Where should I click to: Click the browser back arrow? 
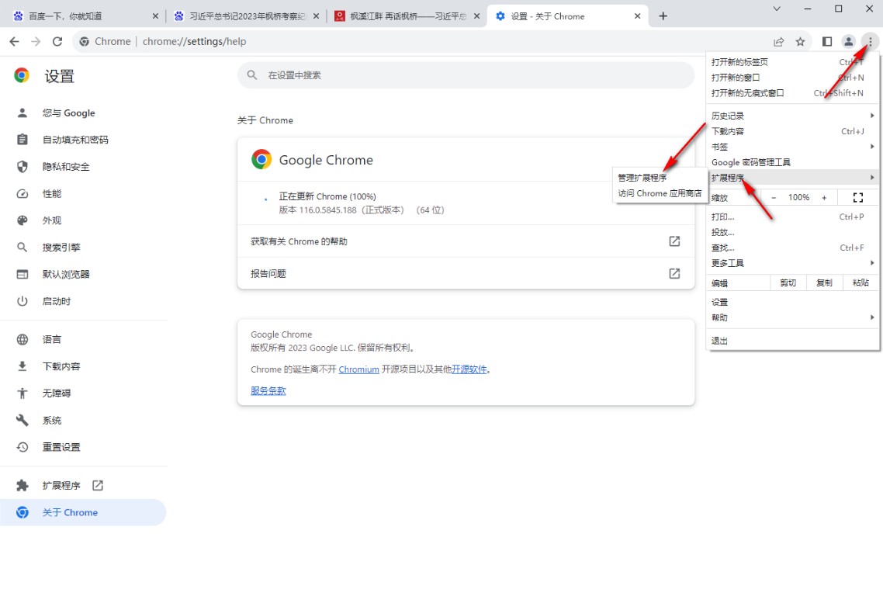coord(14,42)
